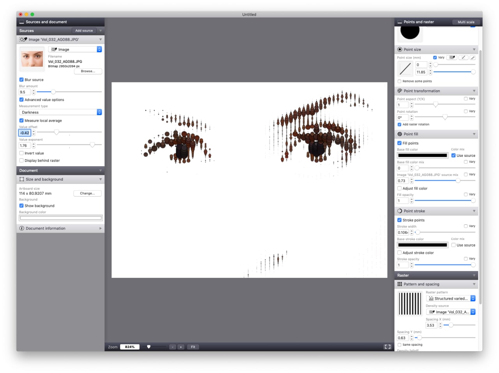Click Change artboard size button
Viewport: 499px width, 373px height.
click(87, 193)
